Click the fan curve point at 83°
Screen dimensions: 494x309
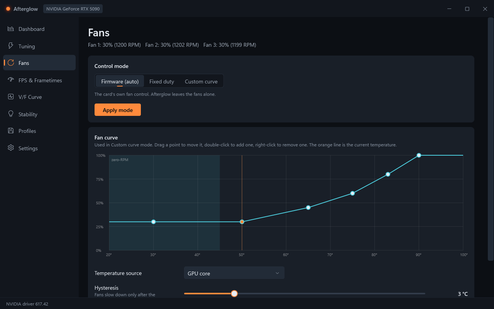(388, 174)
